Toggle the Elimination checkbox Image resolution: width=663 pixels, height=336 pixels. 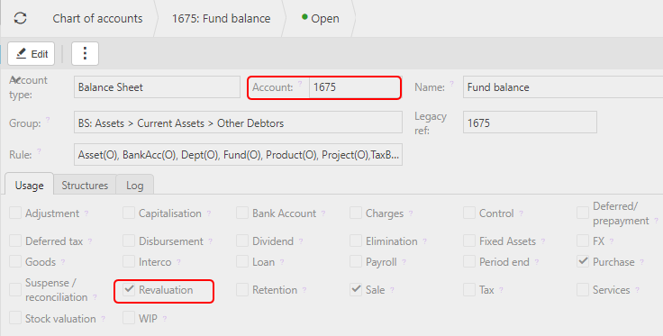click(356, 241)
